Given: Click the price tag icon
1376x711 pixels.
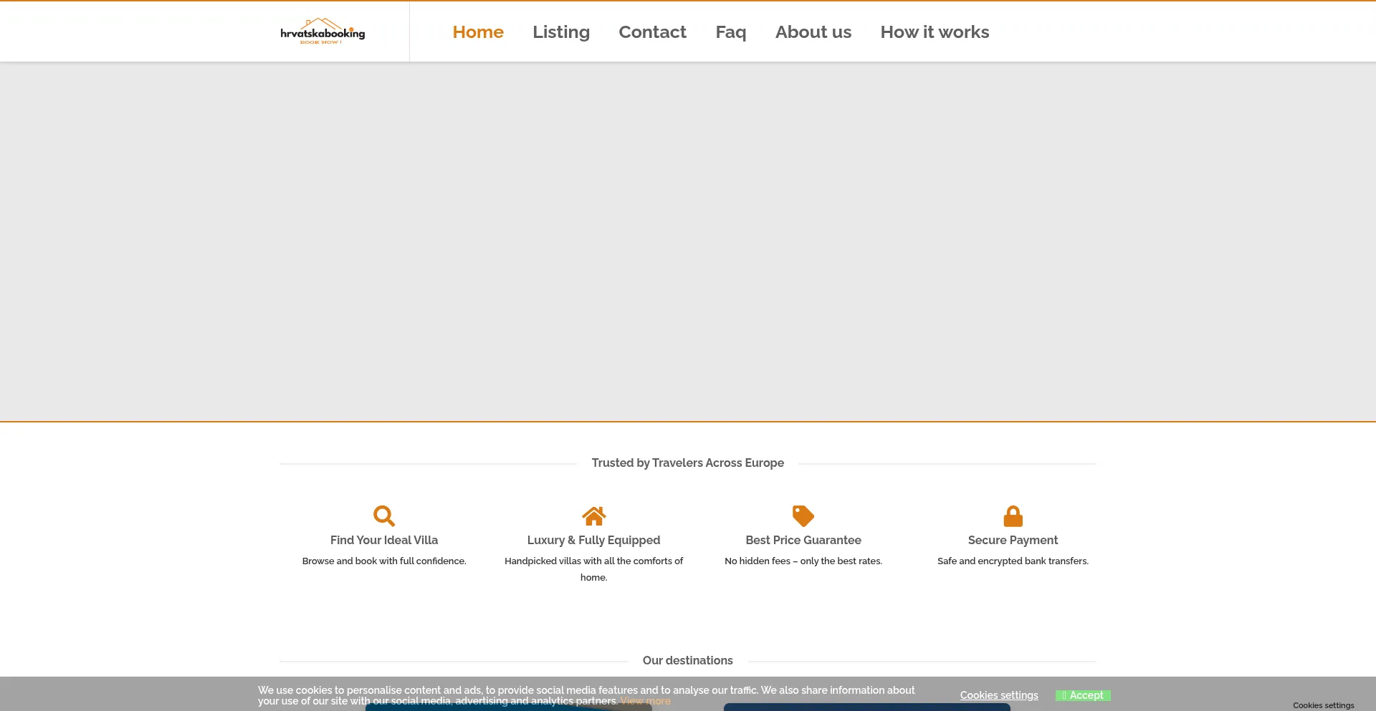Looking at the screenshot, I should click(x=803, y=516).
